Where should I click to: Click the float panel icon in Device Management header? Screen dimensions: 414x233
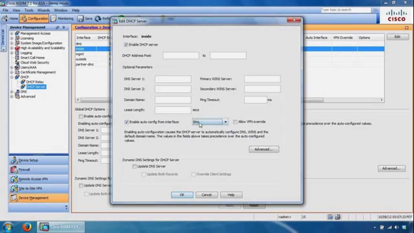tap(58, 28)
